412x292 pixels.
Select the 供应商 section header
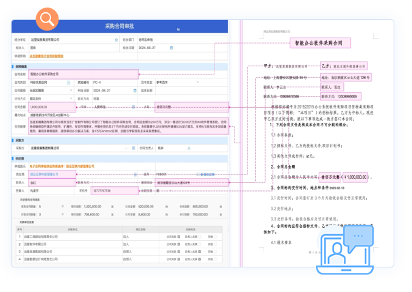click(x=20, y=158)
